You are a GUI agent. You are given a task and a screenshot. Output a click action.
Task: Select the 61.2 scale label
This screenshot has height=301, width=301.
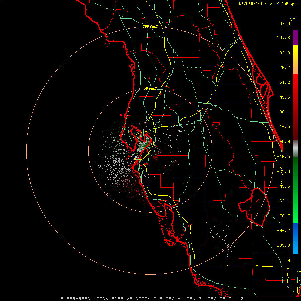pyautogui.click(x=285, y=82)
